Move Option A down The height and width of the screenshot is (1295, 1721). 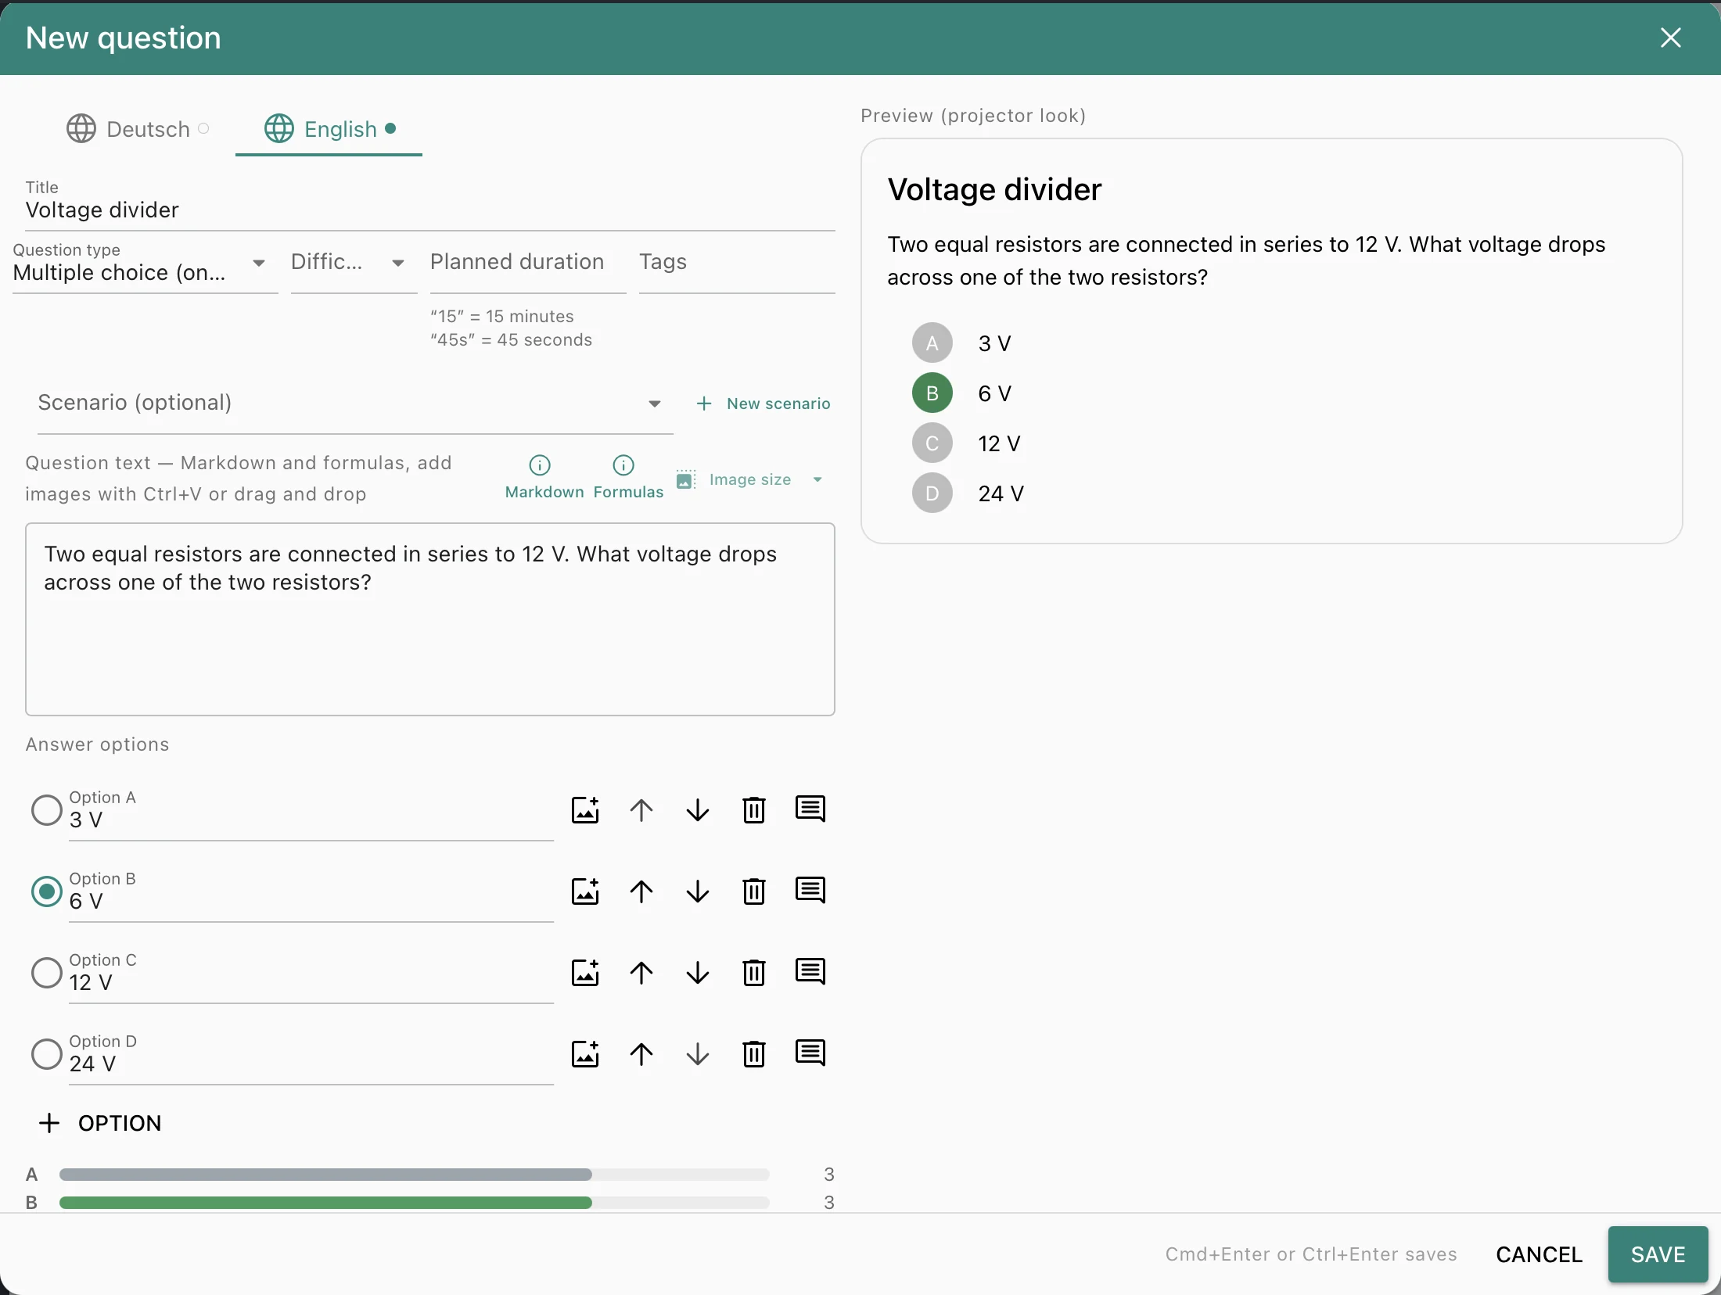(x=698, y=810)
